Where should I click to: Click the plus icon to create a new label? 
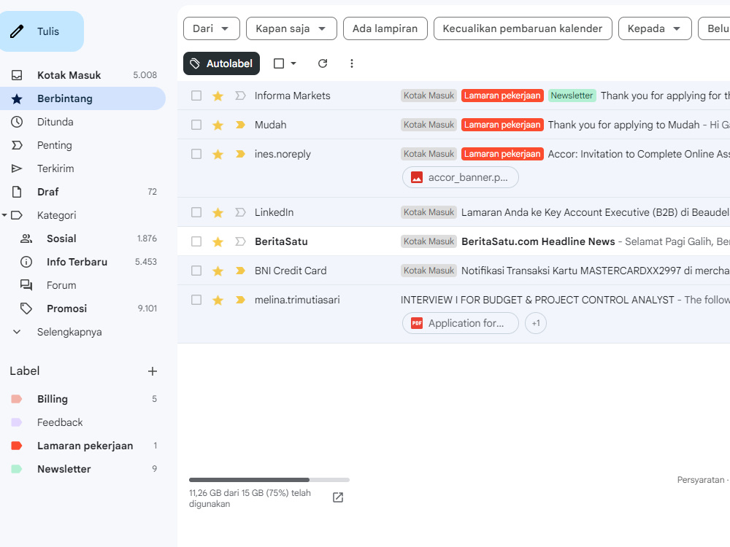[153, 371]
